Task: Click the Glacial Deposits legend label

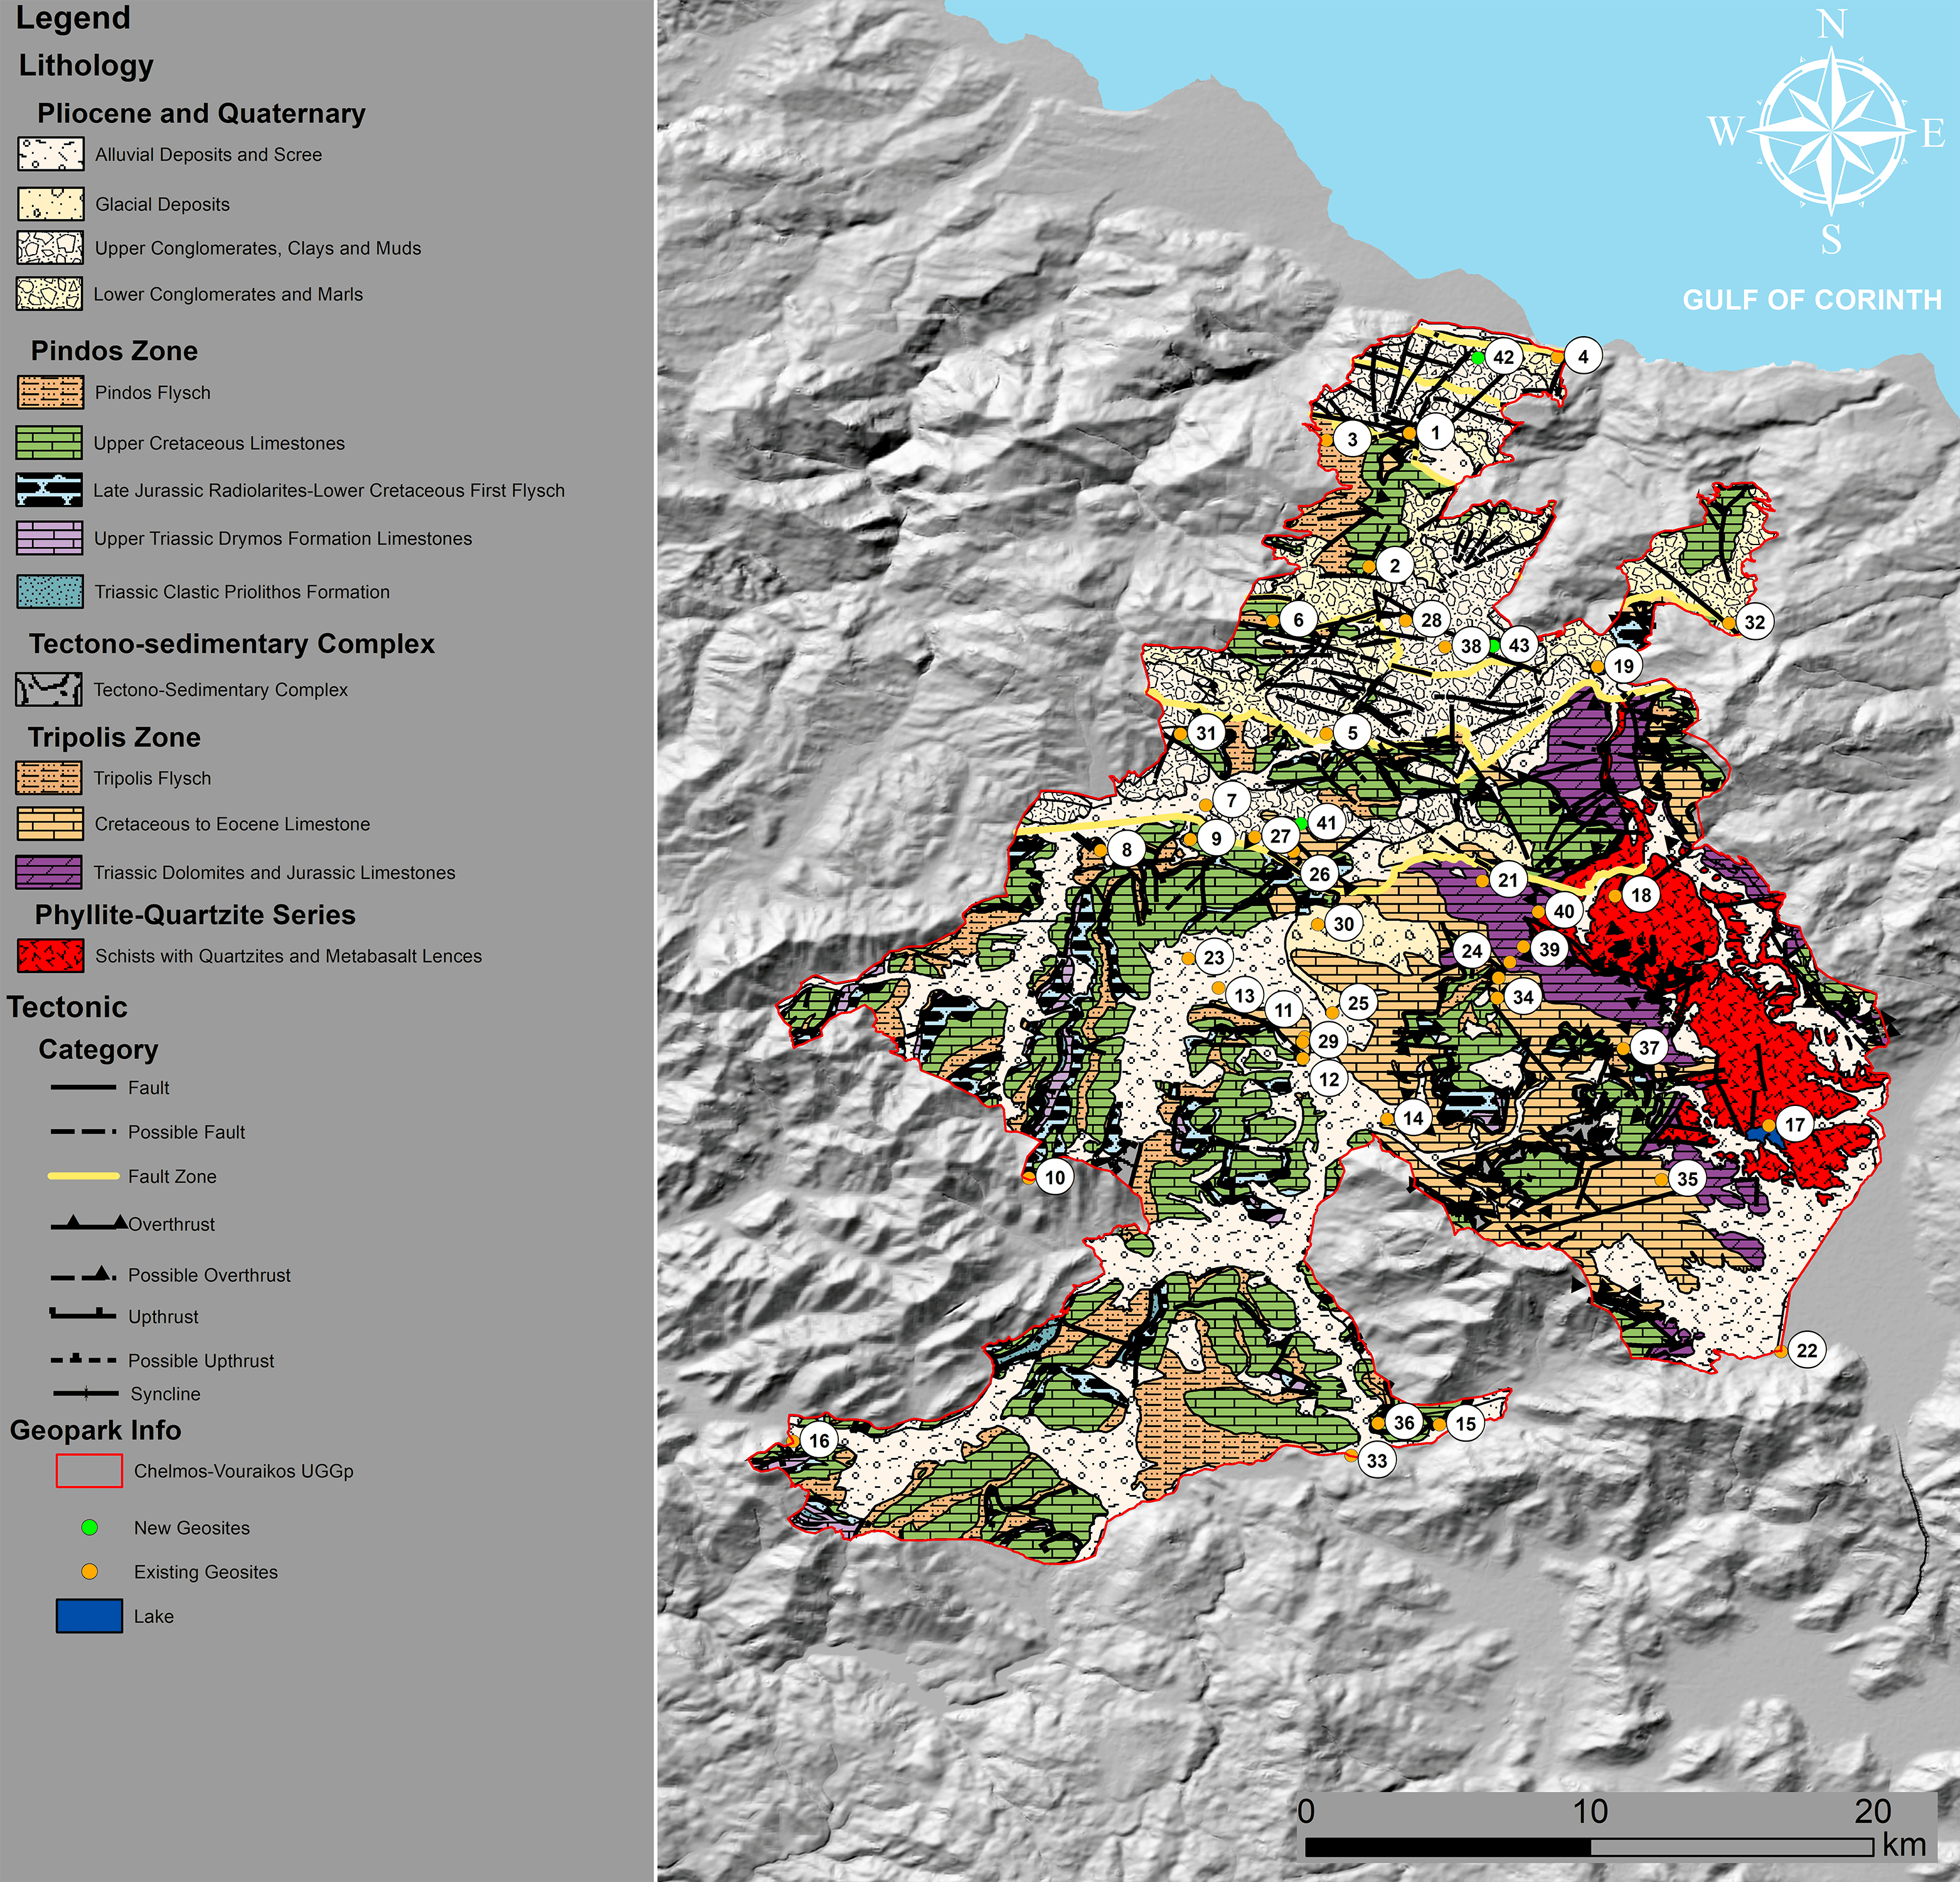Action: click(162, 204)
